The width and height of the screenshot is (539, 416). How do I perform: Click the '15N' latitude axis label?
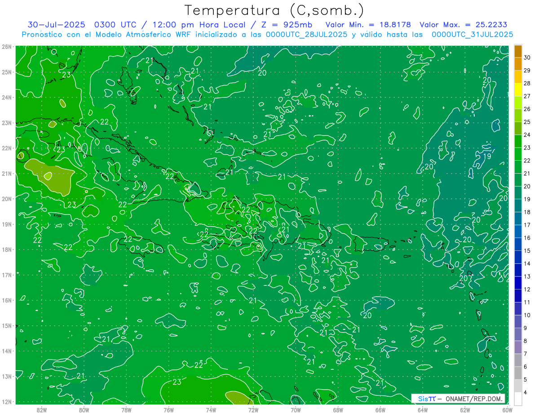tap(7, 326)
